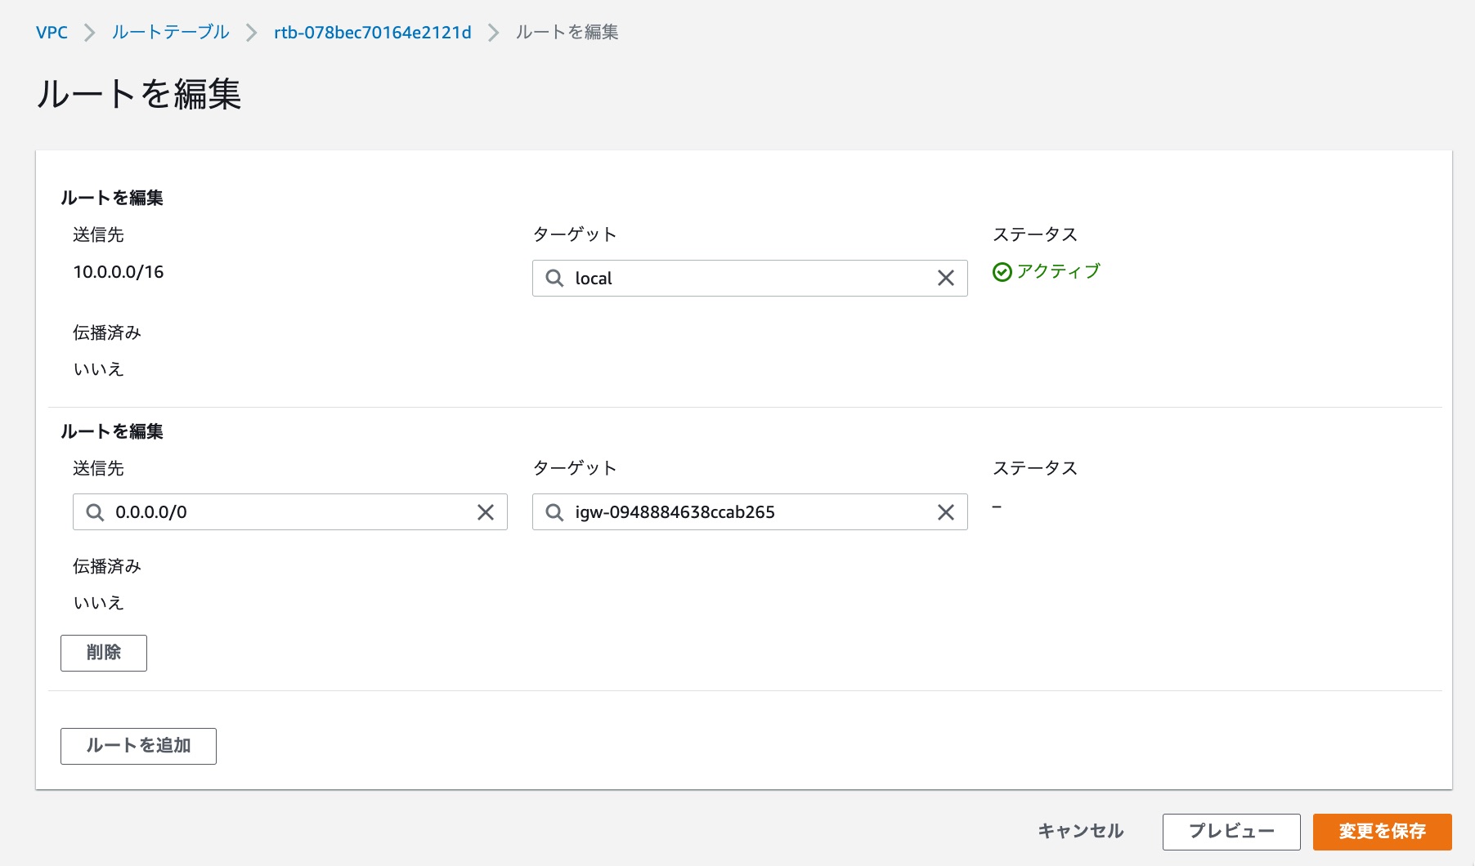
Task: Open route table rtb-078bec70164e2121d
Action: [372, 33]
